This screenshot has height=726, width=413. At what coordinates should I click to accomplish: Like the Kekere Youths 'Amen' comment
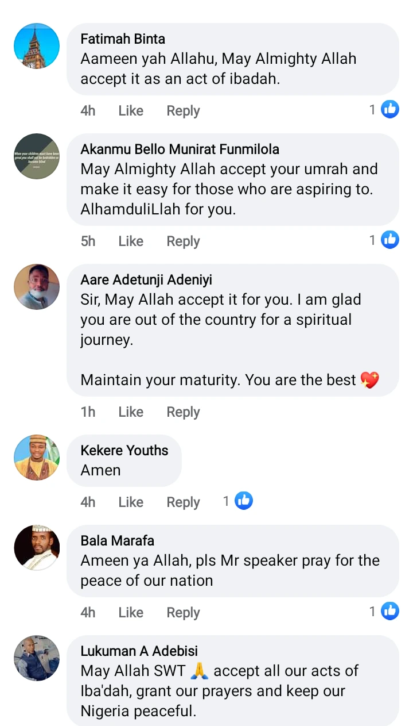click(x=131, y=502)
